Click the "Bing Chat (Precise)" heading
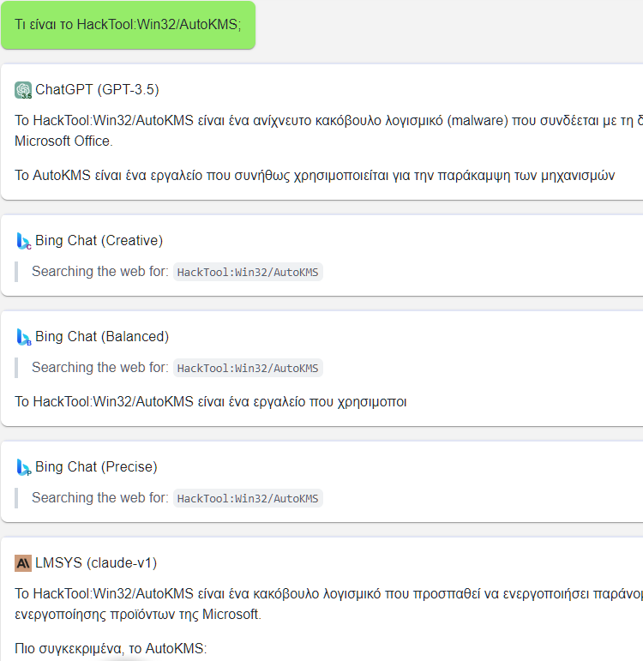Image resolution: width=643 pixels, height=661 pixels. point(96,466)
